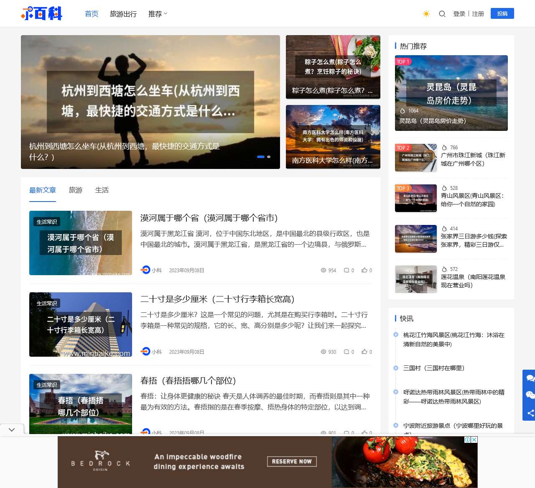The image size is (535, 488).
Task: Click the 投稿 submission button
Action: click(502, 13)
